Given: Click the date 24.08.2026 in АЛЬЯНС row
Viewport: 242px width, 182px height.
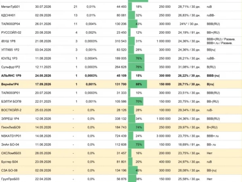Looking at the screenshot, I should tap(43, 76).
